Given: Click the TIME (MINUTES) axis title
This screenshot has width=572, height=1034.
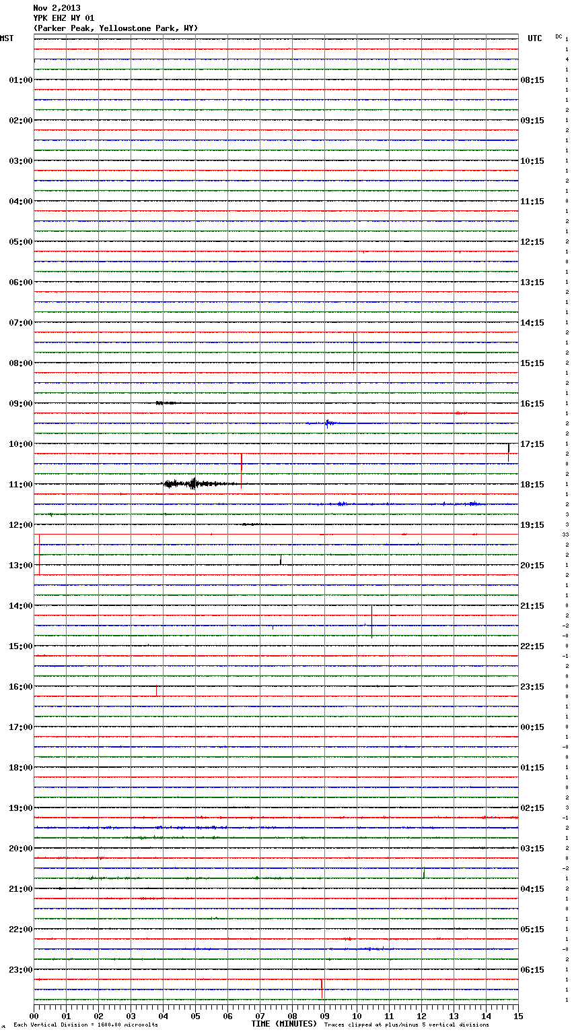Looking at the screenshot, I should point(284,1024).
